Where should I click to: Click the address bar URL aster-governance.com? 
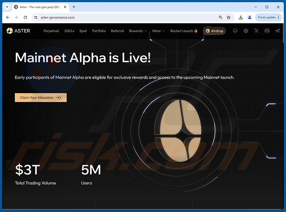point(58,17)
